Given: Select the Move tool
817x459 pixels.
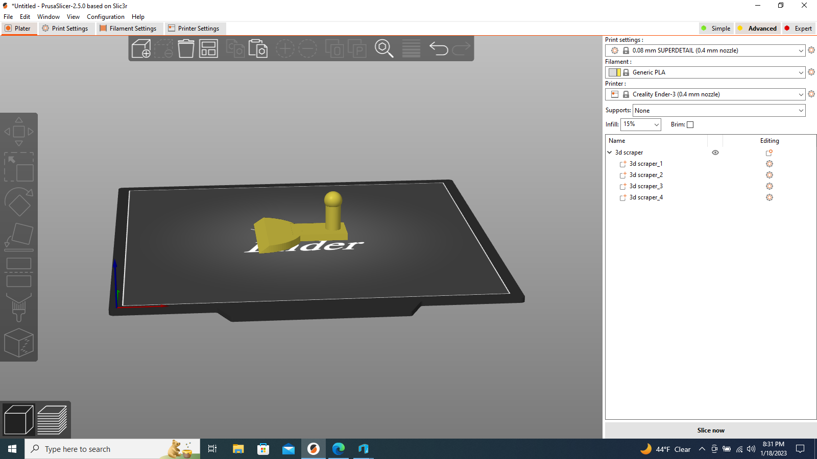Looking at the screenshot, I should (19, 131).
